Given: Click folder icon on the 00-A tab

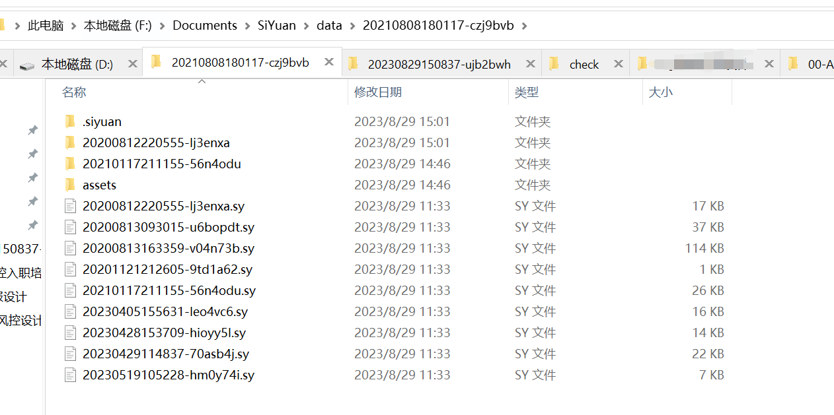Looking at the screenshot, I should point(793,63).
